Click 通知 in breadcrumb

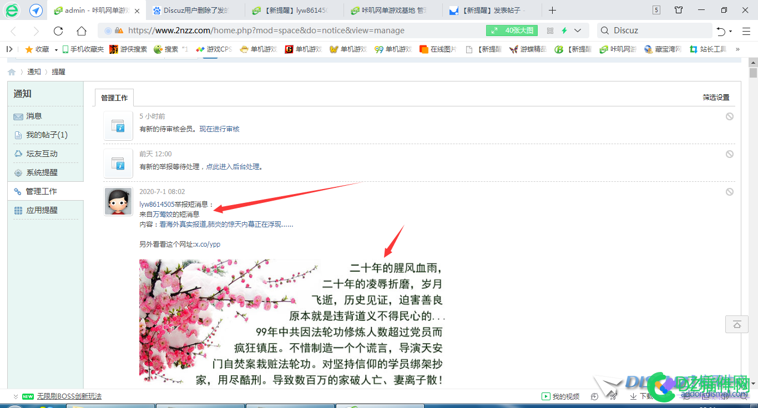(x=34, y=72)
